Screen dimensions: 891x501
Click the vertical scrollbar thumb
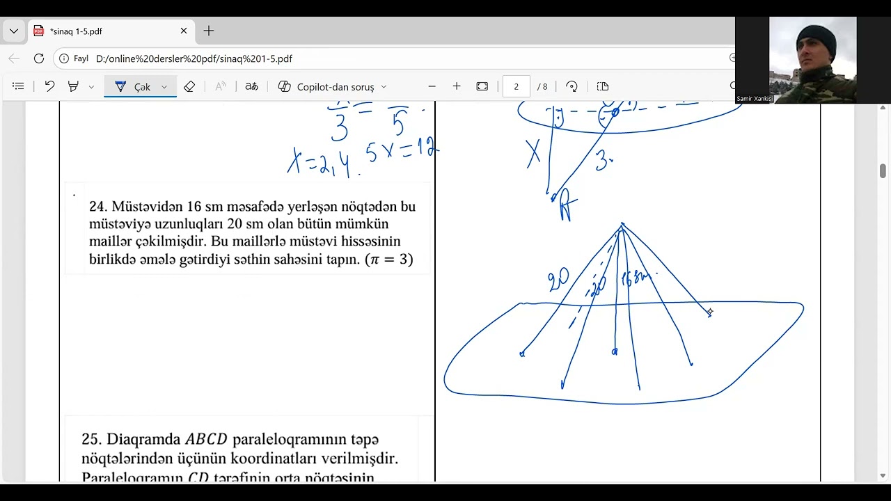click(x=883, y=171)
